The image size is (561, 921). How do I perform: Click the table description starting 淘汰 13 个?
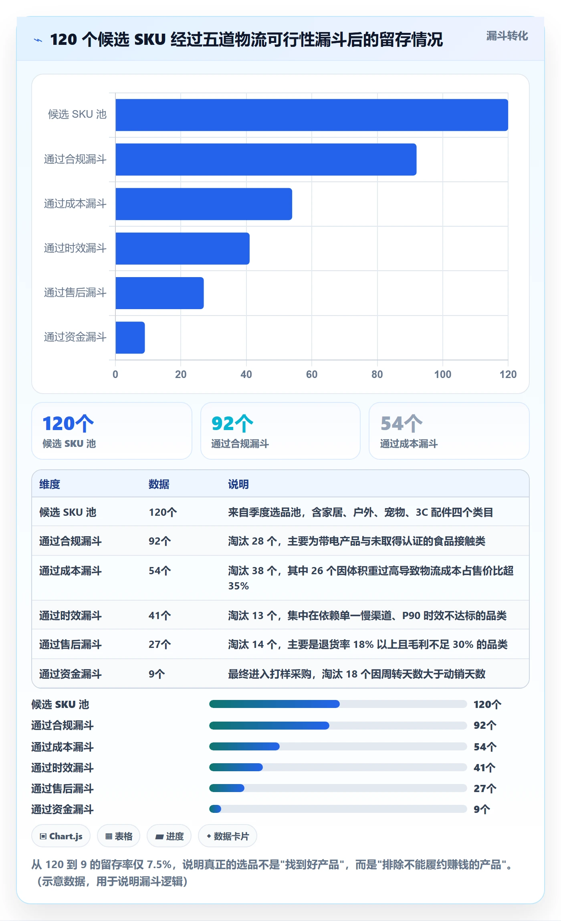click(367, 615)
